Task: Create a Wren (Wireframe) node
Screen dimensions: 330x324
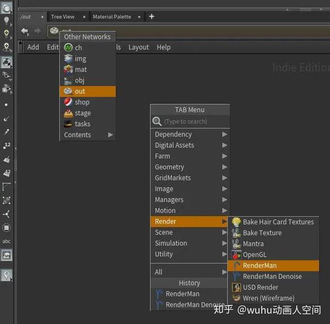Action: 273,298
